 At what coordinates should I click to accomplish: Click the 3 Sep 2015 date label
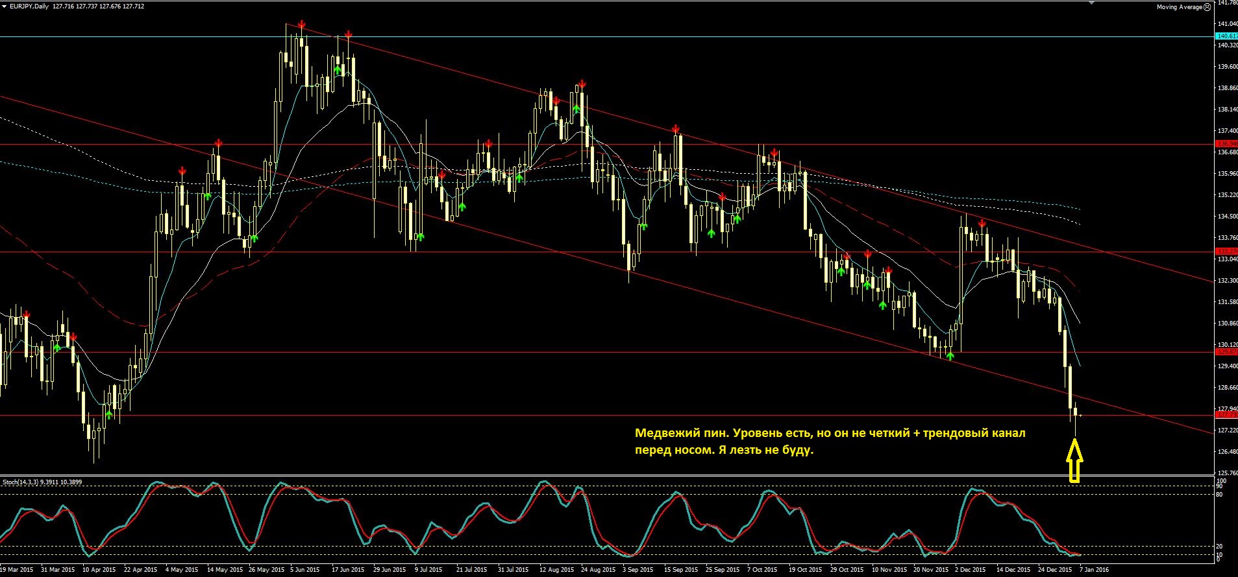[638, 570]
